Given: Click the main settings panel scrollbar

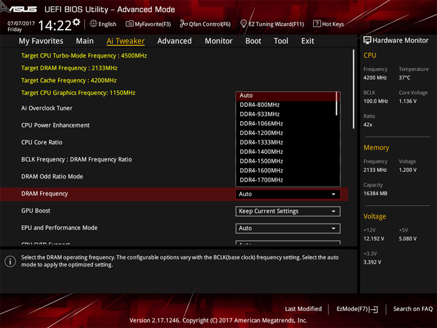Looking at the screenshot, I should [x=354, y=89].
